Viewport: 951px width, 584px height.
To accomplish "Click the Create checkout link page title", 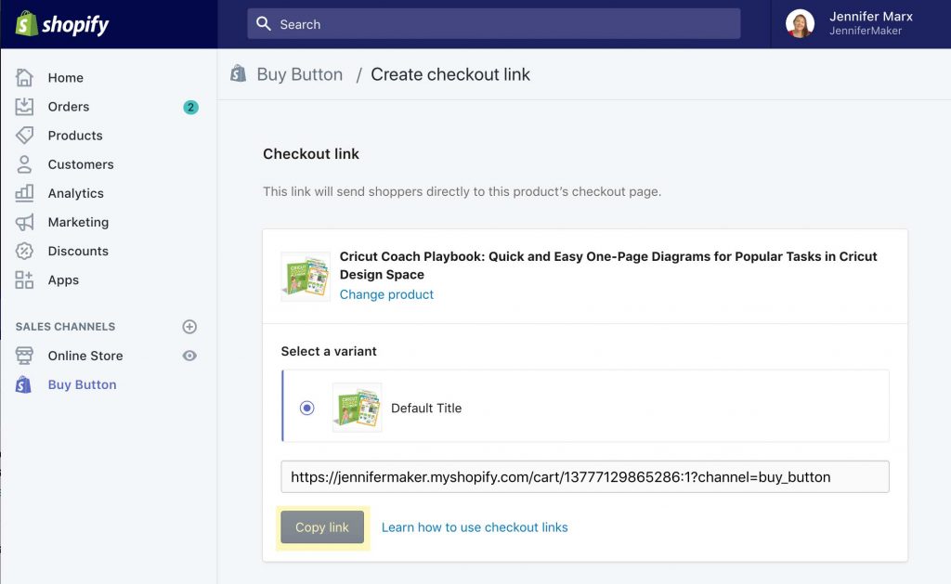I will click(x=450, y=74).
